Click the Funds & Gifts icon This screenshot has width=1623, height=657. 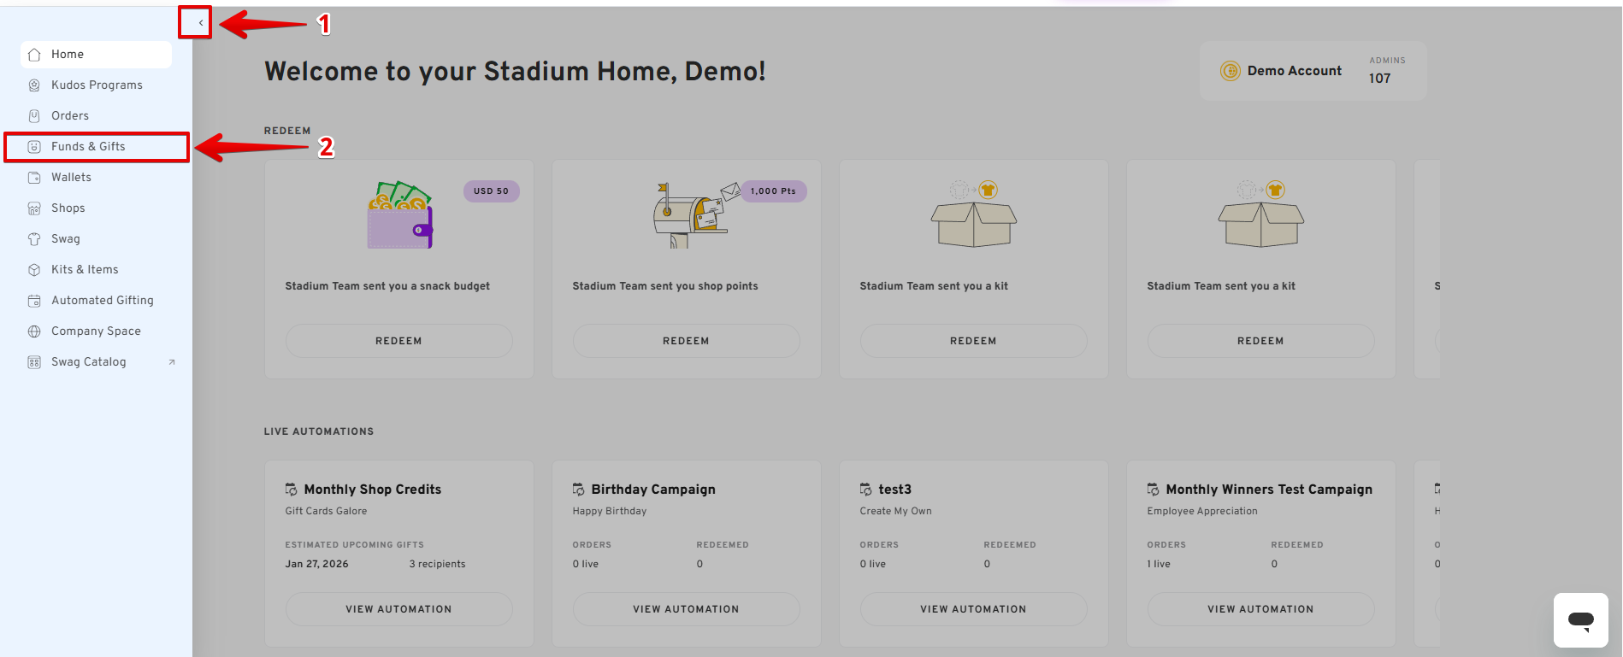click(34, 147)
